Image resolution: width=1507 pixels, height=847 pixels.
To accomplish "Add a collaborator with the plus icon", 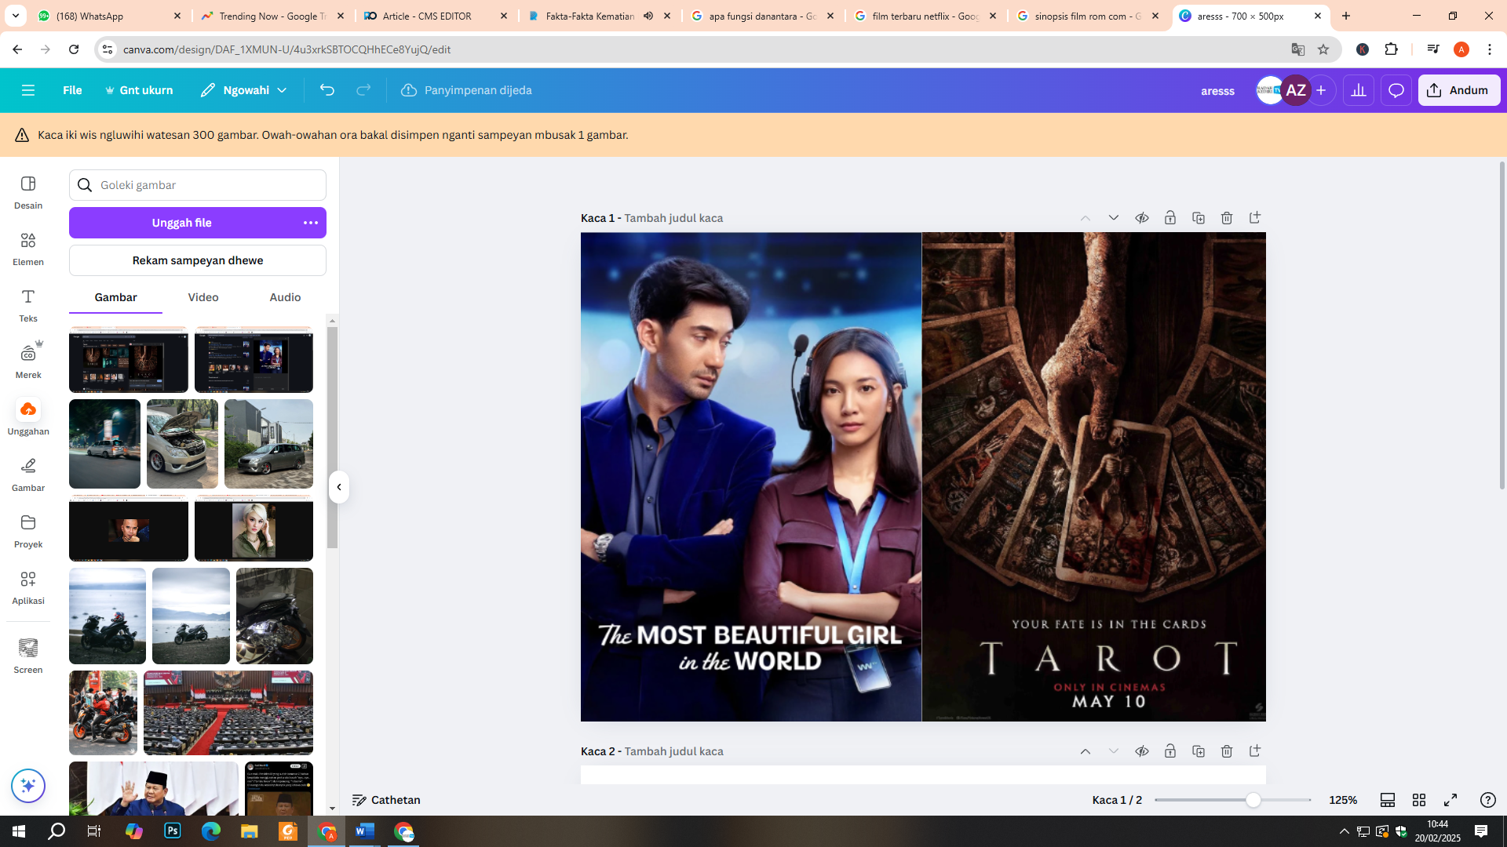I will pyautogui.click(x=1322, y=90).
